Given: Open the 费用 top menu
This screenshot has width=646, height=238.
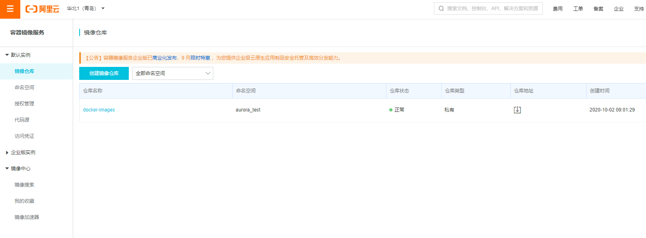Looking at the screenshot, I should (558, 9).
